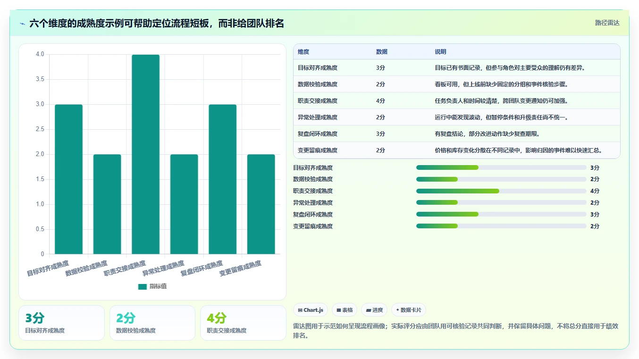Click the 路径雷达 label in header
Viewport: 639px width, 359px height.
607,23
